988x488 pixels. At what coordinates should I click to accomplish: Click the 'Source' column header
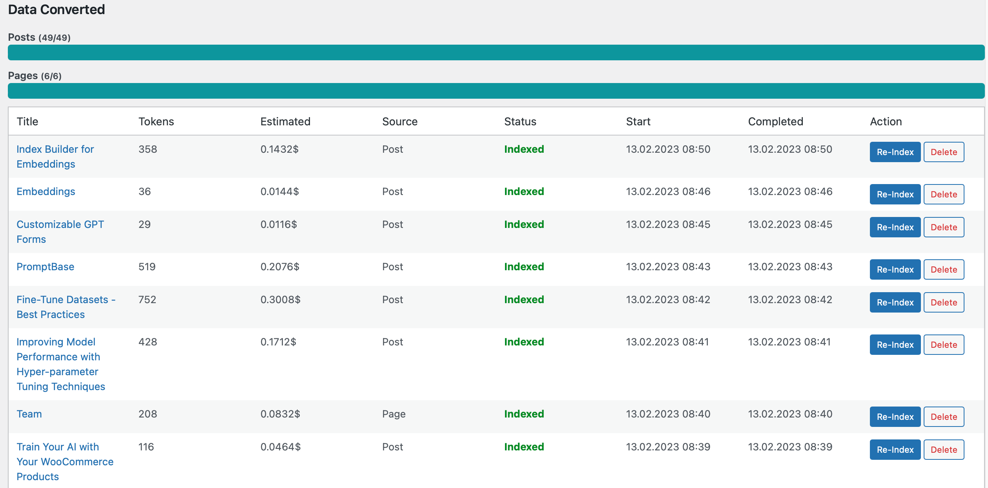tap(400, 121)
